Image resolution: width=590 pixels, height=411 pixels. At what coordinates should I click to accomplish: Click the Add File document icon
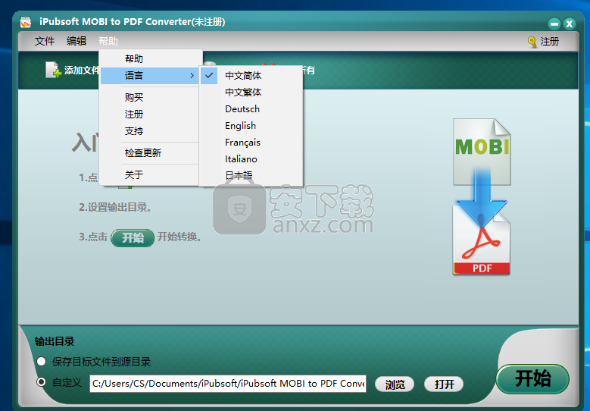click(x=53, y=70)
